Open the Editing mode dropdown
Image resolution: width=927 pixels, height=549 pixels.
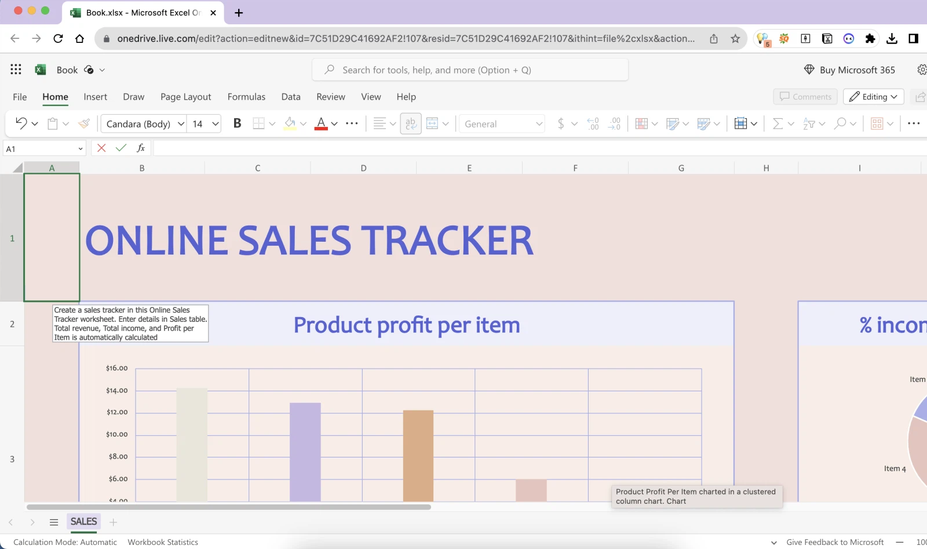click(874, 97)
